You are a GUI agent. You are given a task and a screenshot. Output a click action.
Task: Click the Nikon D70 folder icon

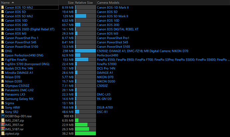(x=3, y=77)
